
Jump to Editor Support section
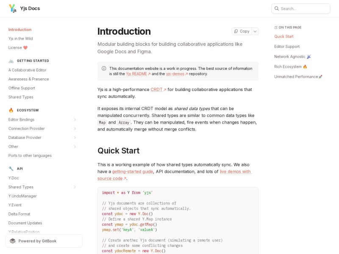coord(287,47)
